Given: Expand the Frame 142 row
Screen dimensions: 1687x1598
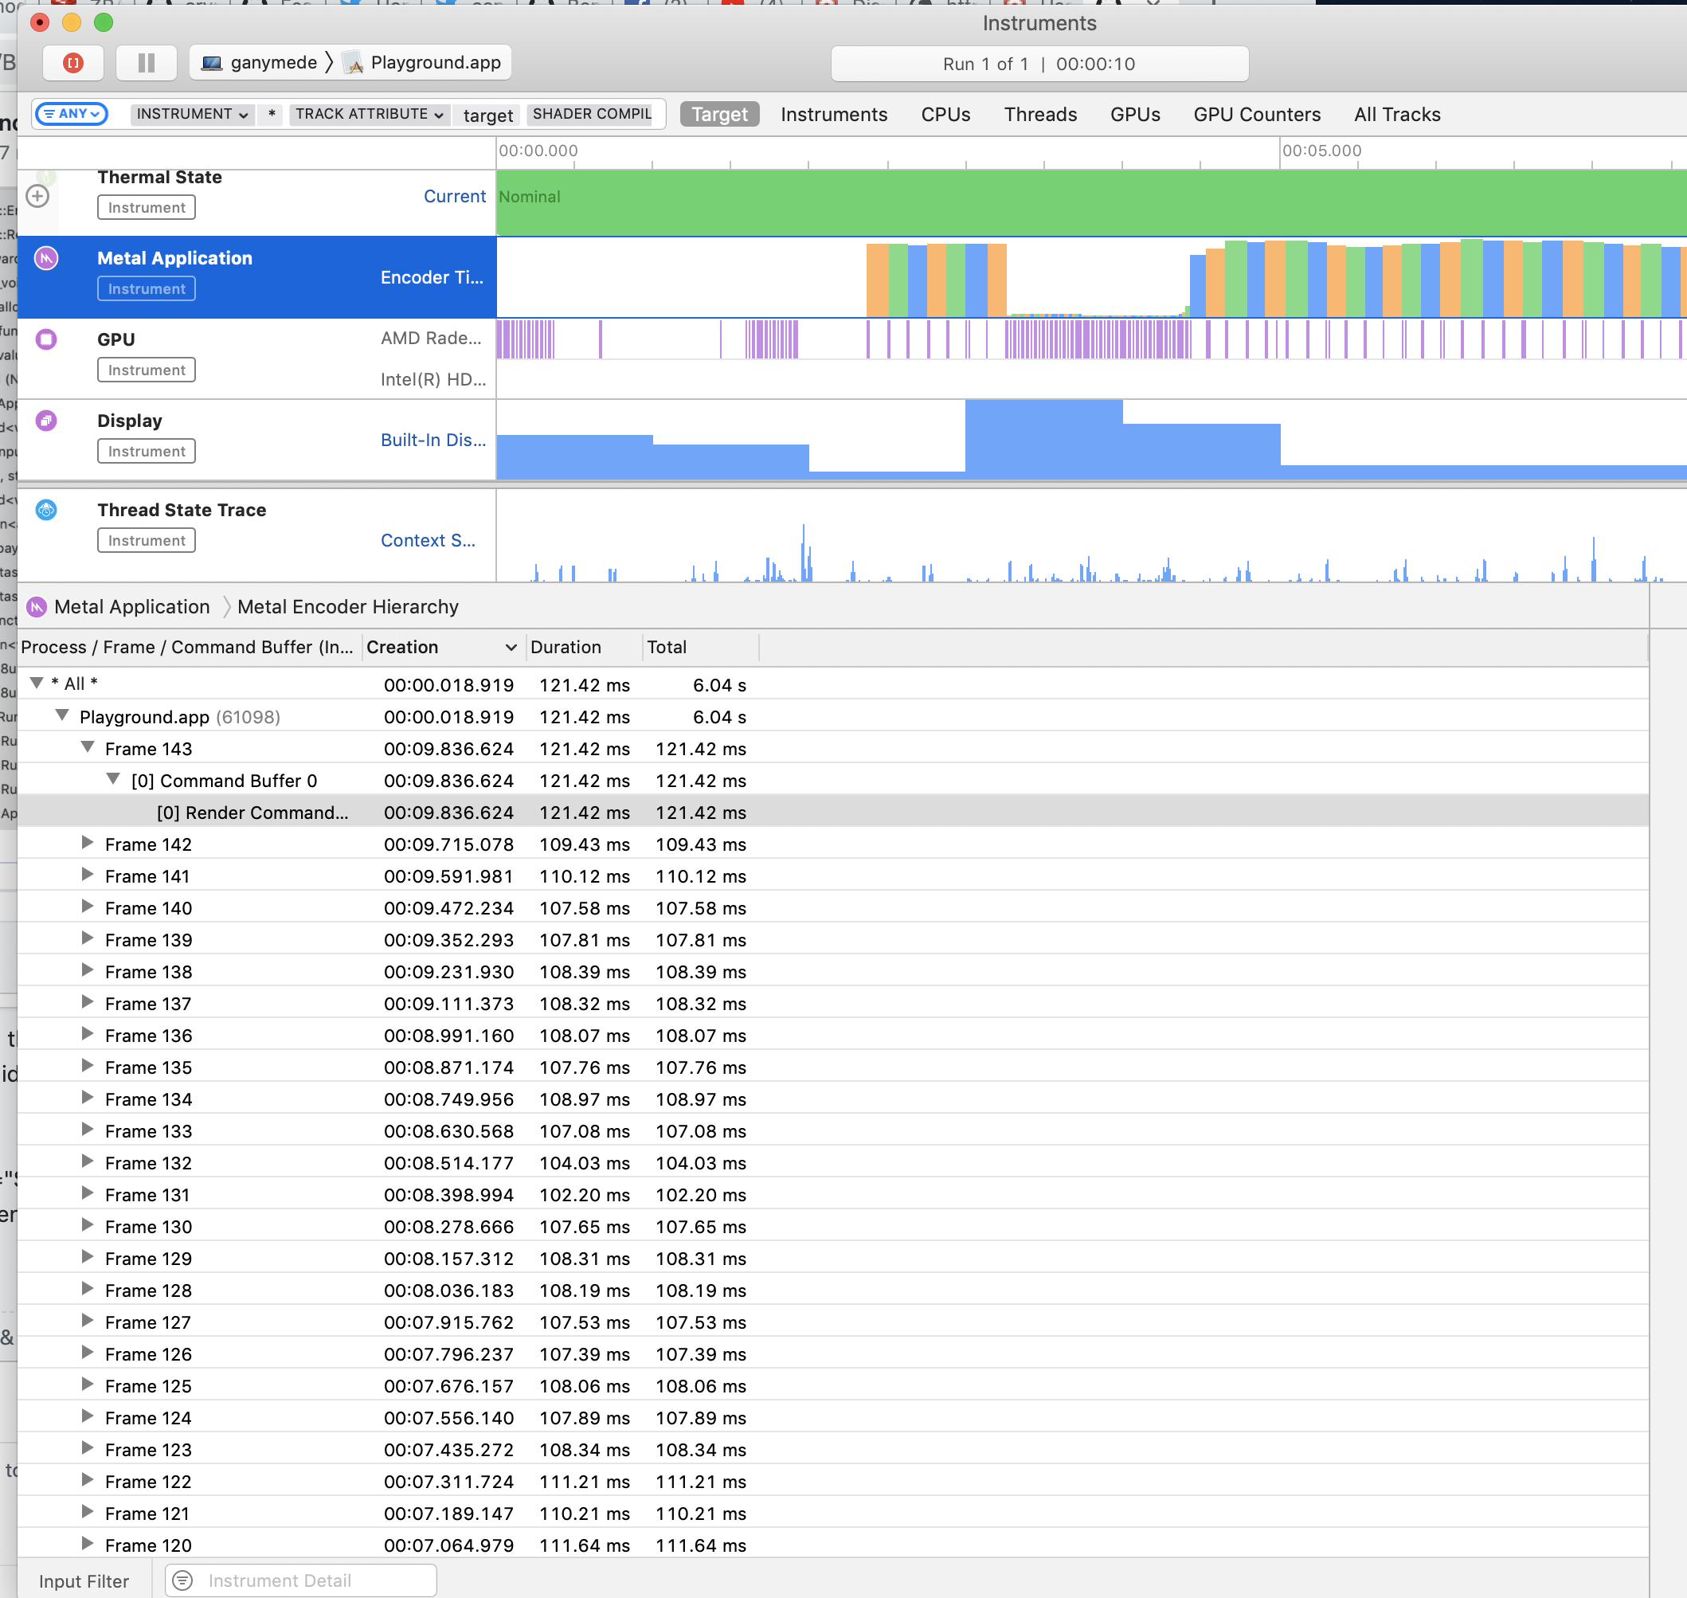Looking at the screenshot, I should pos(88,844).
